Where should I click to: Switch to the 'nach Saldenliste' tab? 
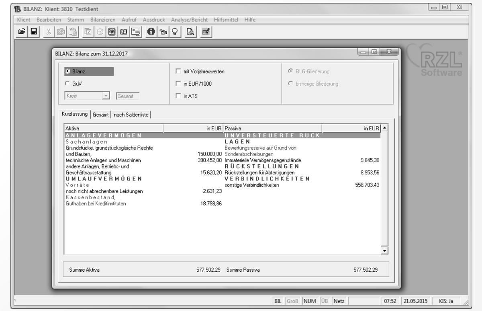coord(132,115)
